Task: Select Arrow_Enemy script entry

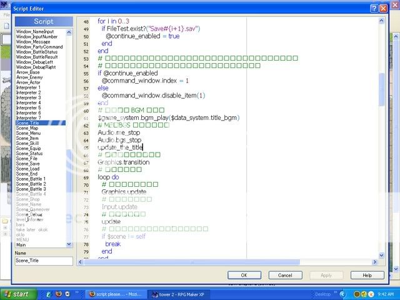Action: tap(29, 77)
